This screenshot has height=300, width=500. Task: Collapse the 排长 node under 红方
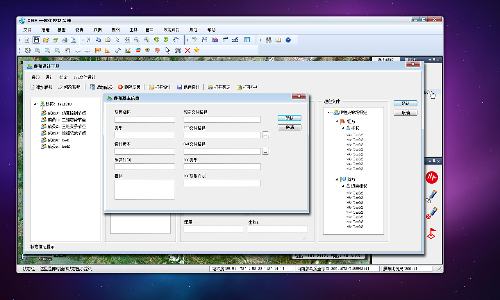343,128
